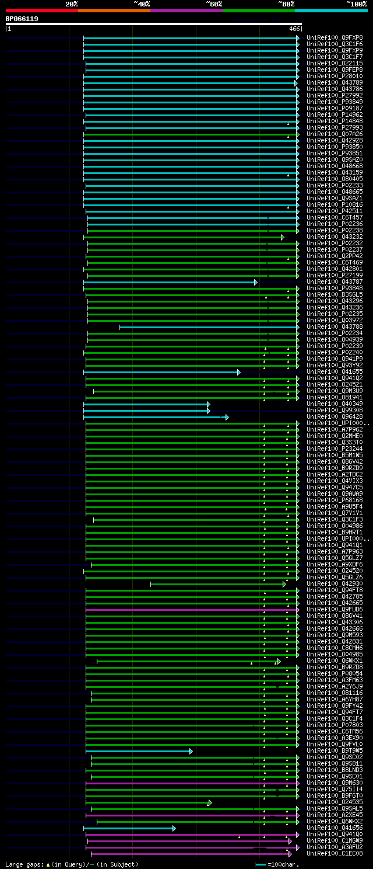
Task: Select hit UniRef100_Q99308
Action: [335, 411]
